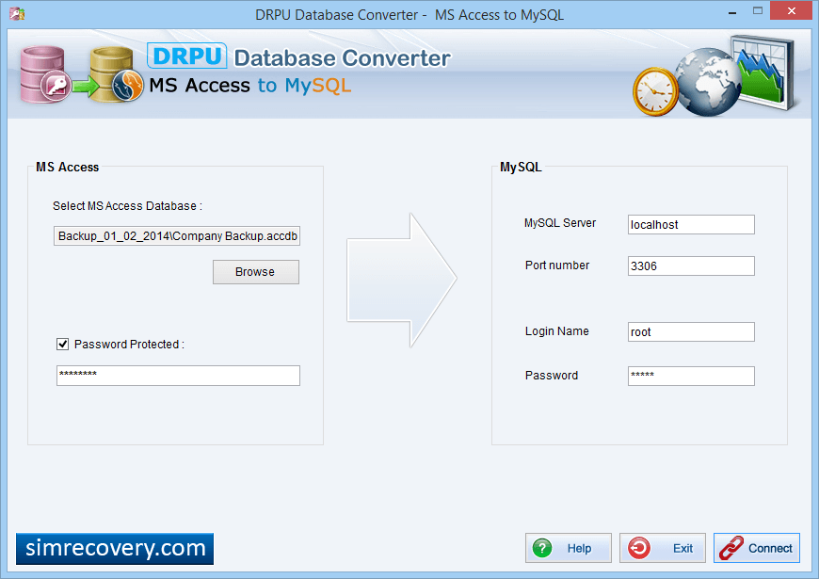The image size is (819, 579).
Task: Click the 'Port number' label
Action: (x=556, y=265)
